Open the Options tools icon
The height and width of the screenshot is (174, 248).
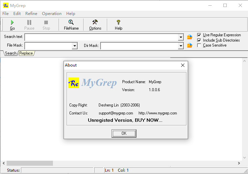click(x=95, y=25)
